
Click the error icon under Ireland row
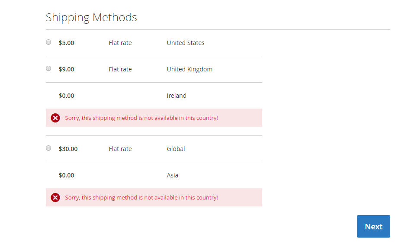(x=55, y=118)
